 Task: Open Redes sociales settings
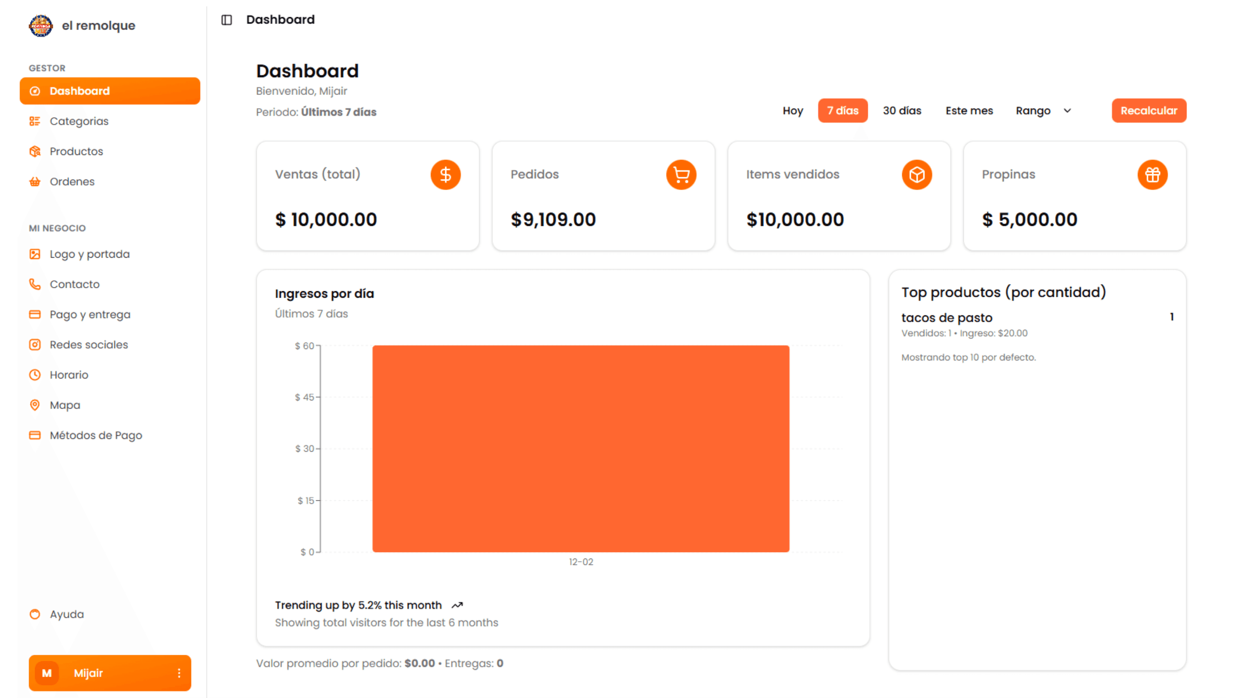point(89,344)
